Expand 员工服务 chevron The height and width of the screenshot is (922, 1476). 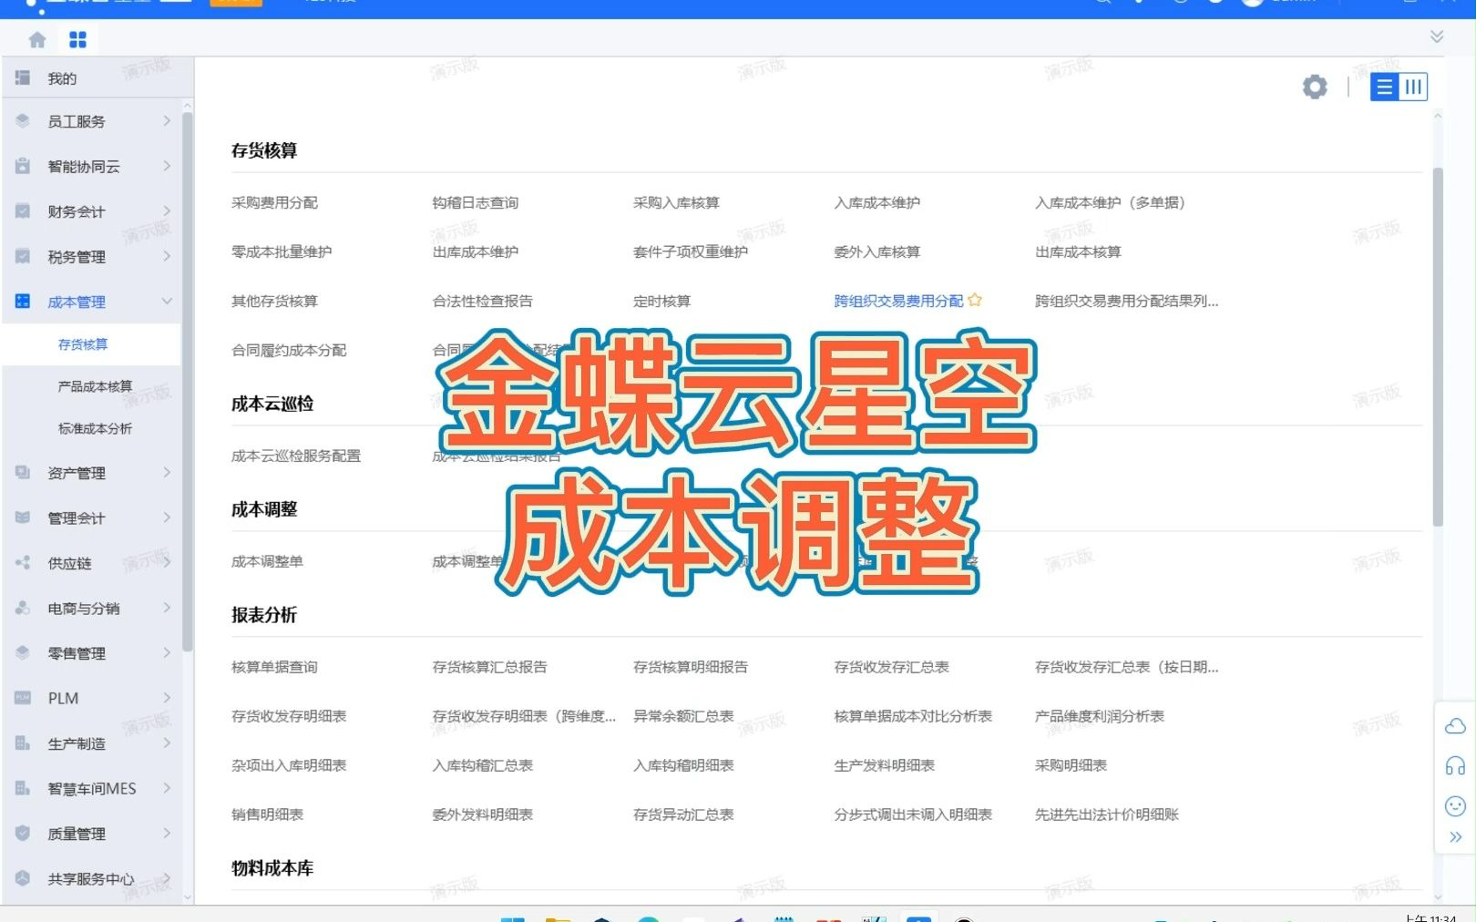pos(167,120)
